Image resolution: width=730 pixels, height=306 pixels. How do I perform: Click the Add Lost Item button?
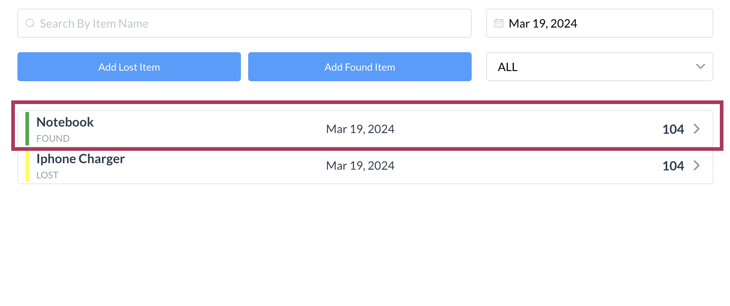coord(129,67)
